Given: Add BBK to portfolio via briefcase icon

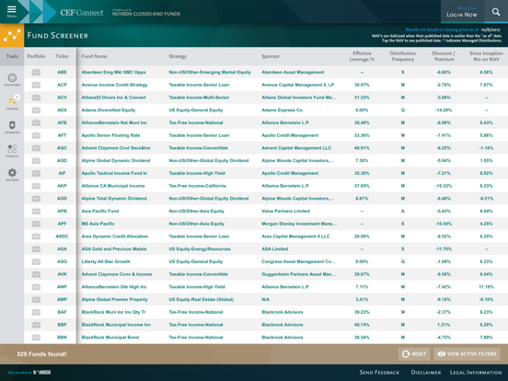Looking at the screenshot, I should 36,337.
